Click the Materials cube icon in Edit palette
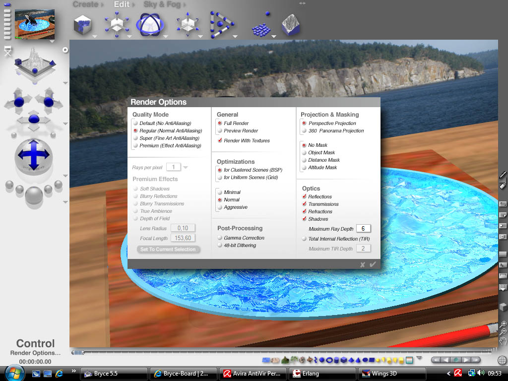 click(83, 25)
